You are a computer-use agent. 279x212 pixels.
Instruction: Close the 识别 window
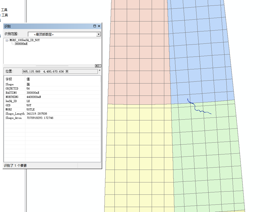pos(99,26)
